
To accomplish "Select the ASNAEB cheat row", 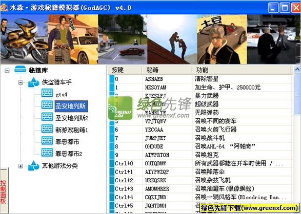I will point(200,79).
